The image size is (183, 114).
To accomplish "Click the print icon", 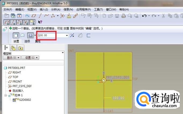I will click(123, 16).
